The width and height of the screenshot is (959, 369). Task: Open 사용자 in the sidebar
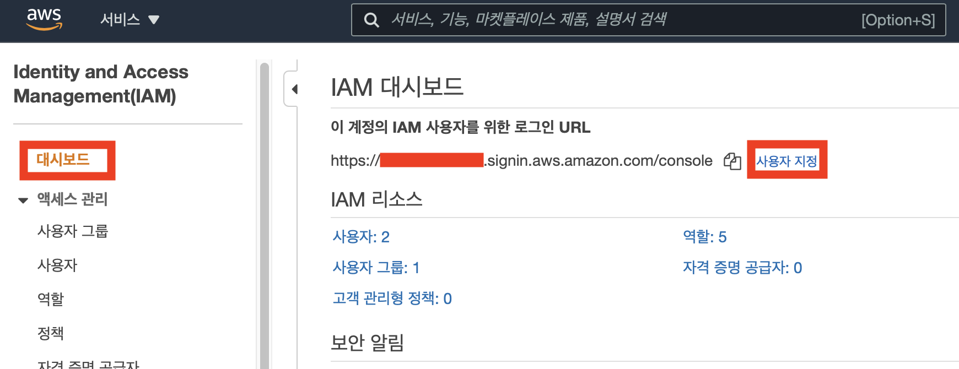click(x=57, y=265)
